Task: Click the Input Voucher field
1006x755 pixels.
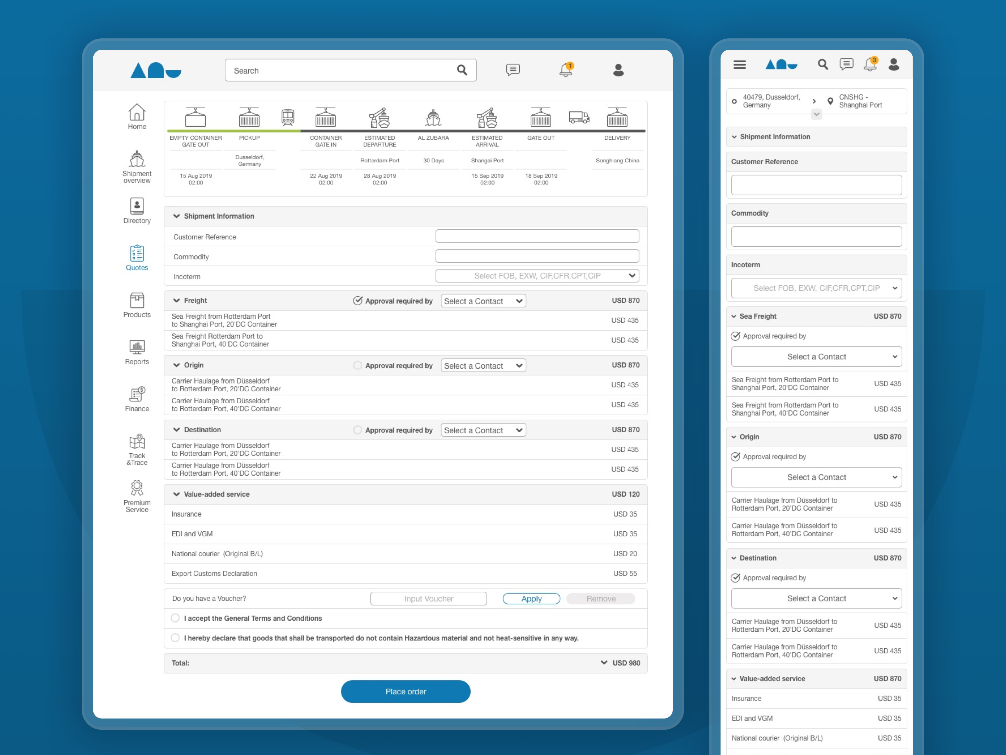Action: coord(428,598)
